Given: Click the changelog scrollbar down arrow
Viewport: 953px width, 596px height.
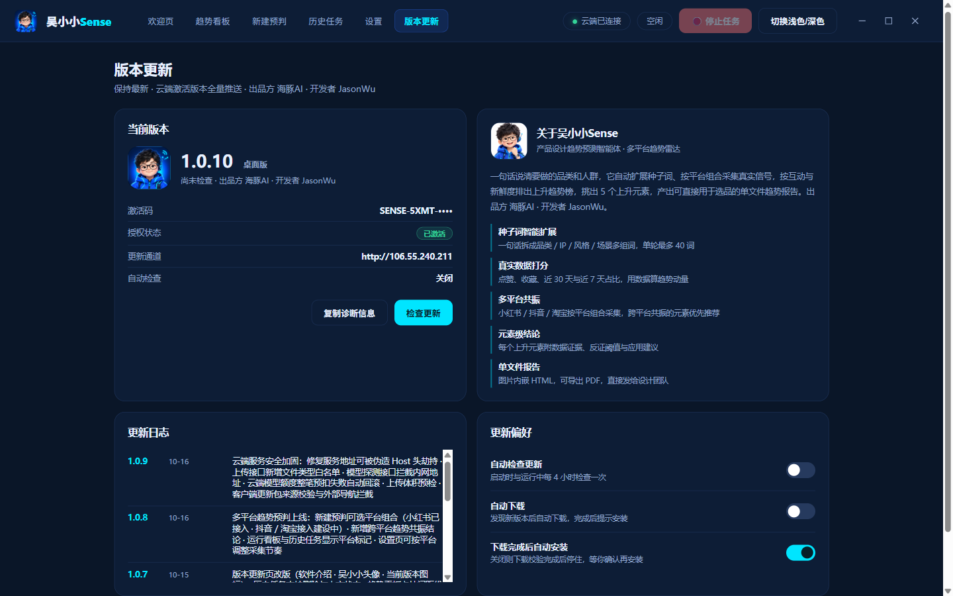Looking at the screenshot, I should pyautogui.click(x=448, y=577).
